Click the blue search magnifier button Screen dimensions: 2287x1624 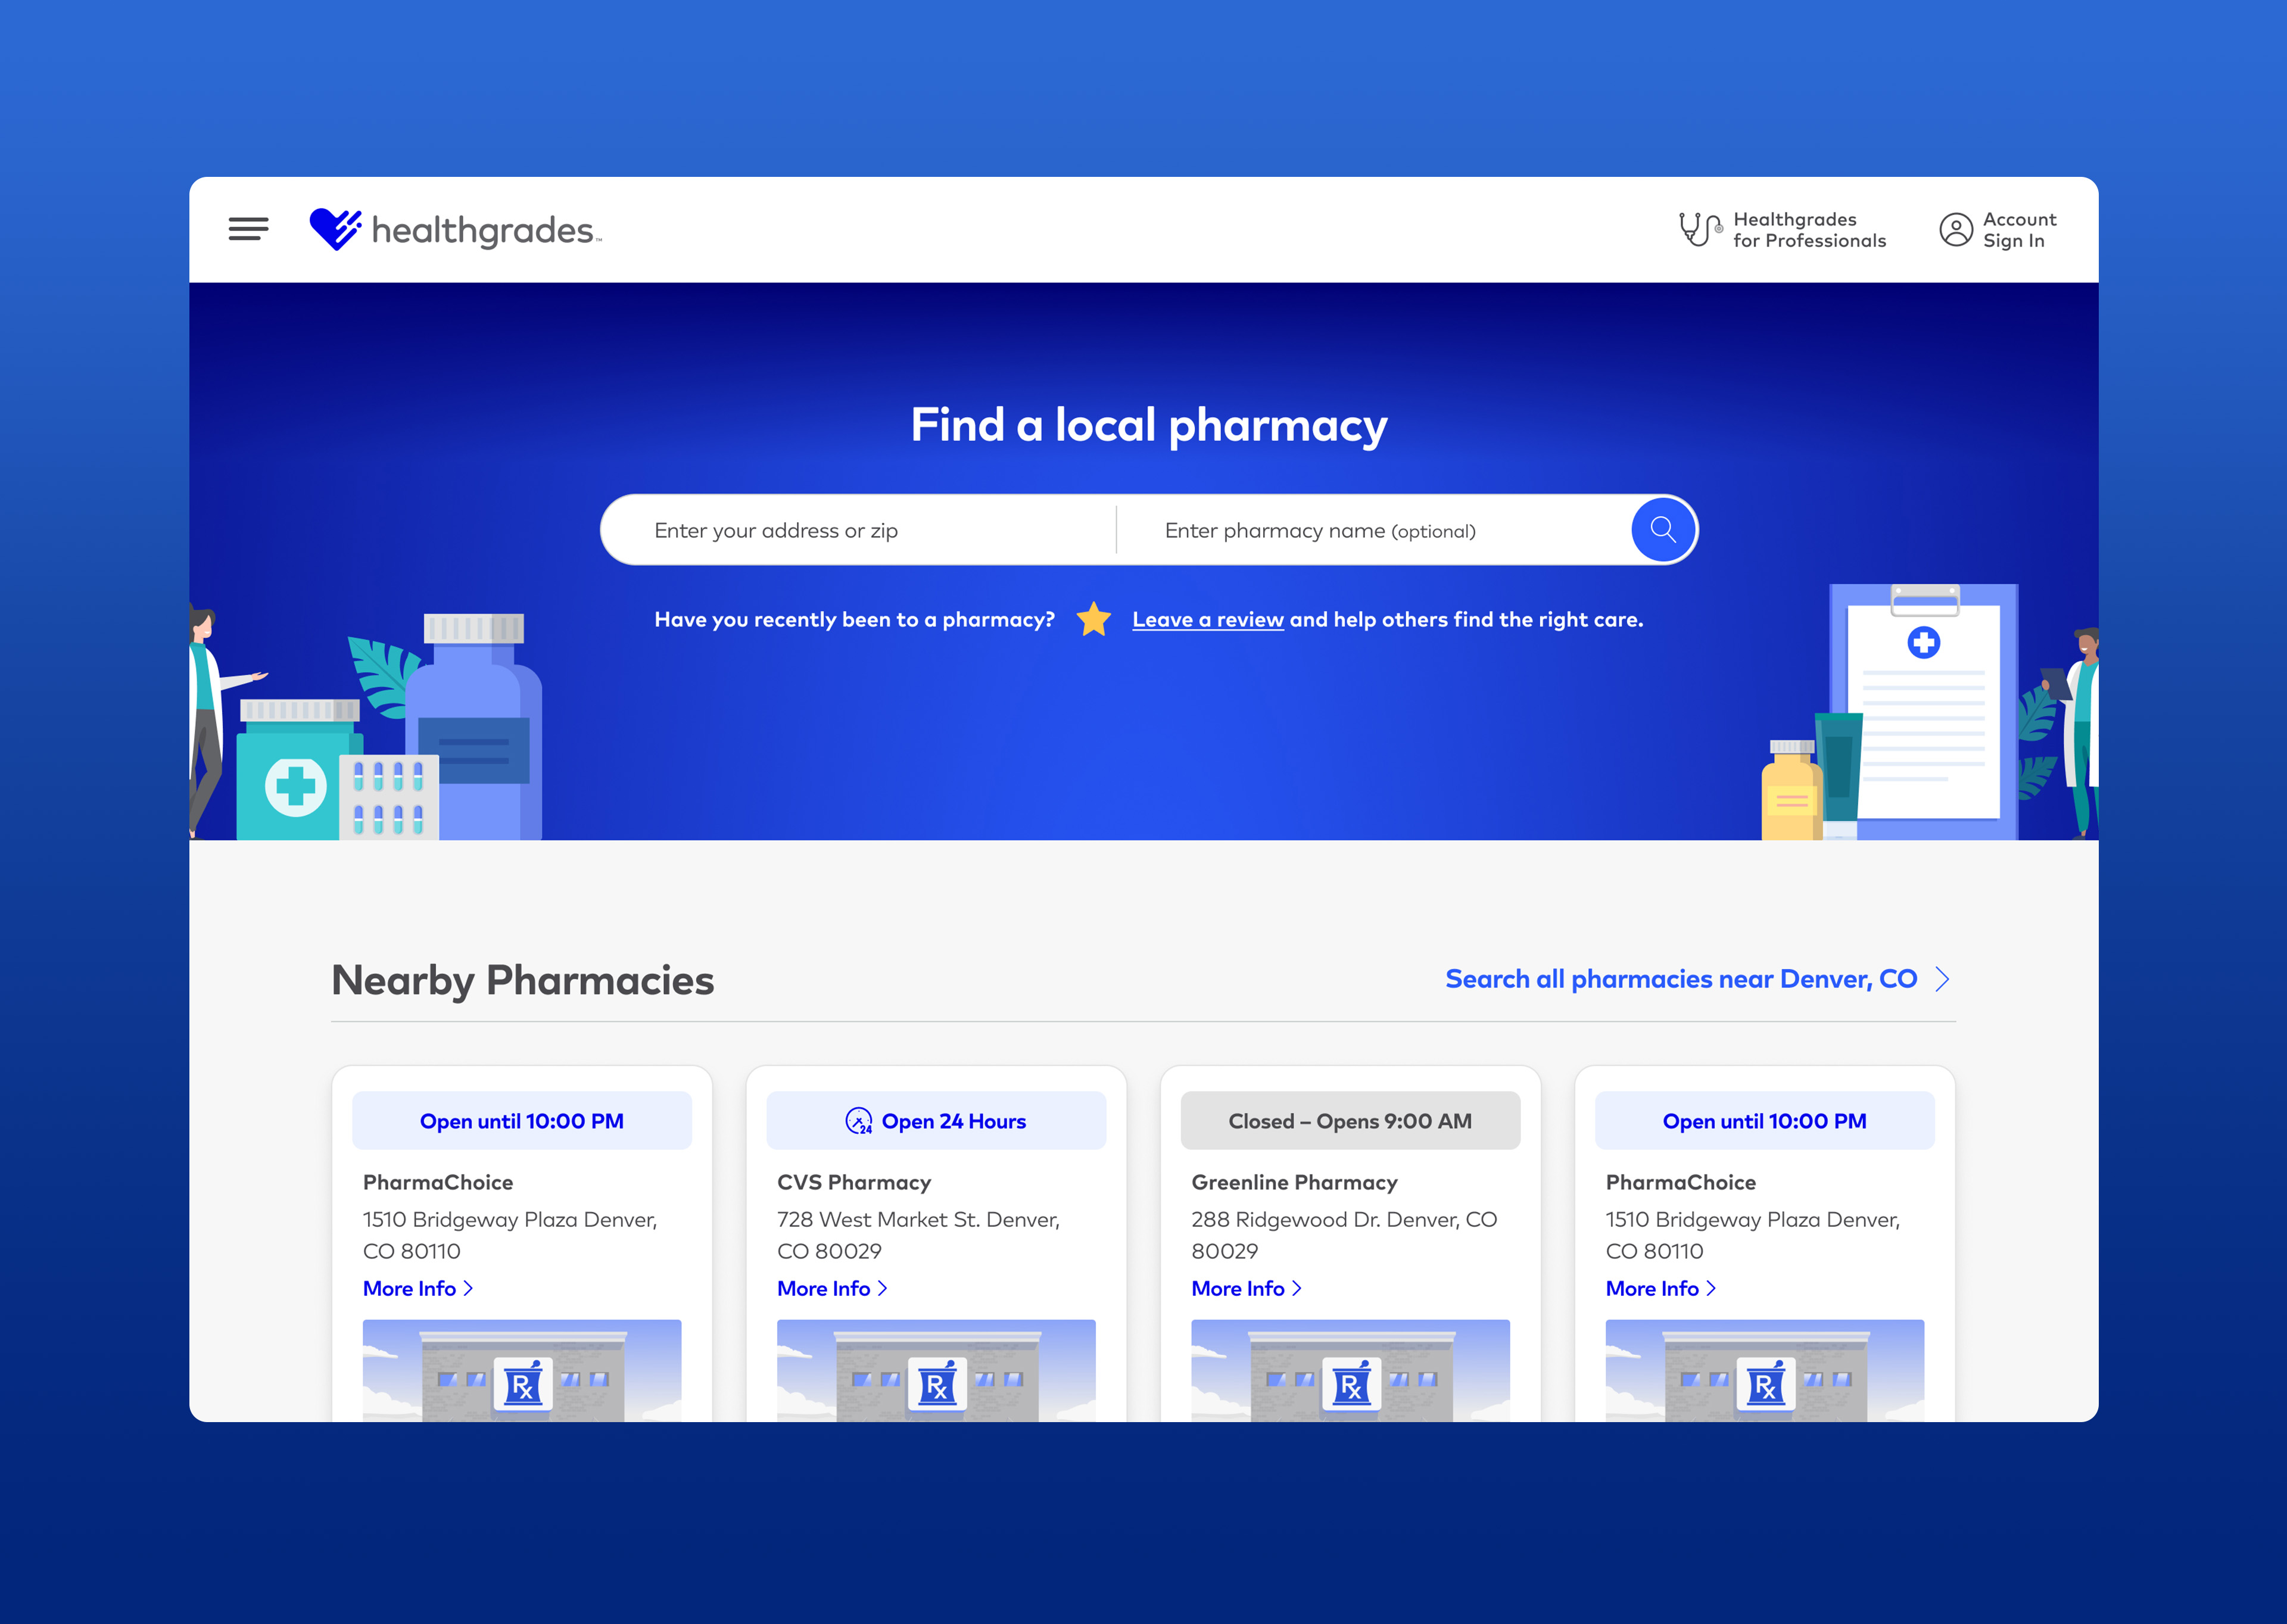click(x=1662, y=530)
